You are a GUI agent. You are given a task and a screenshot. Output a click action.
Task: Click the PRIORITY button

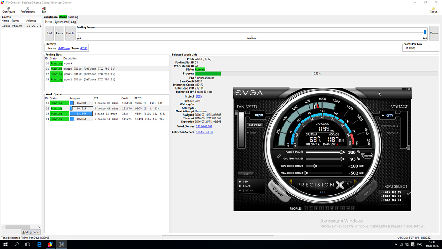tap(368, 156)
